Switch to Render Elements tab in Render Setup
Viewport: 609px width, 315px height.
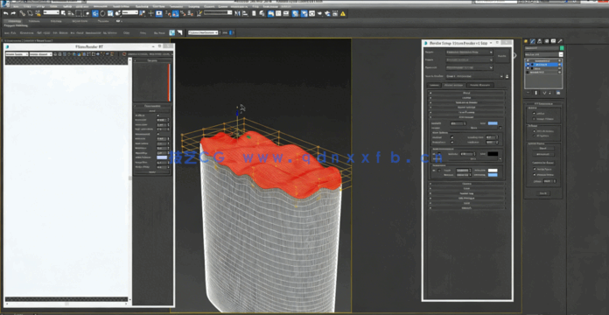(x=480, y=85)
